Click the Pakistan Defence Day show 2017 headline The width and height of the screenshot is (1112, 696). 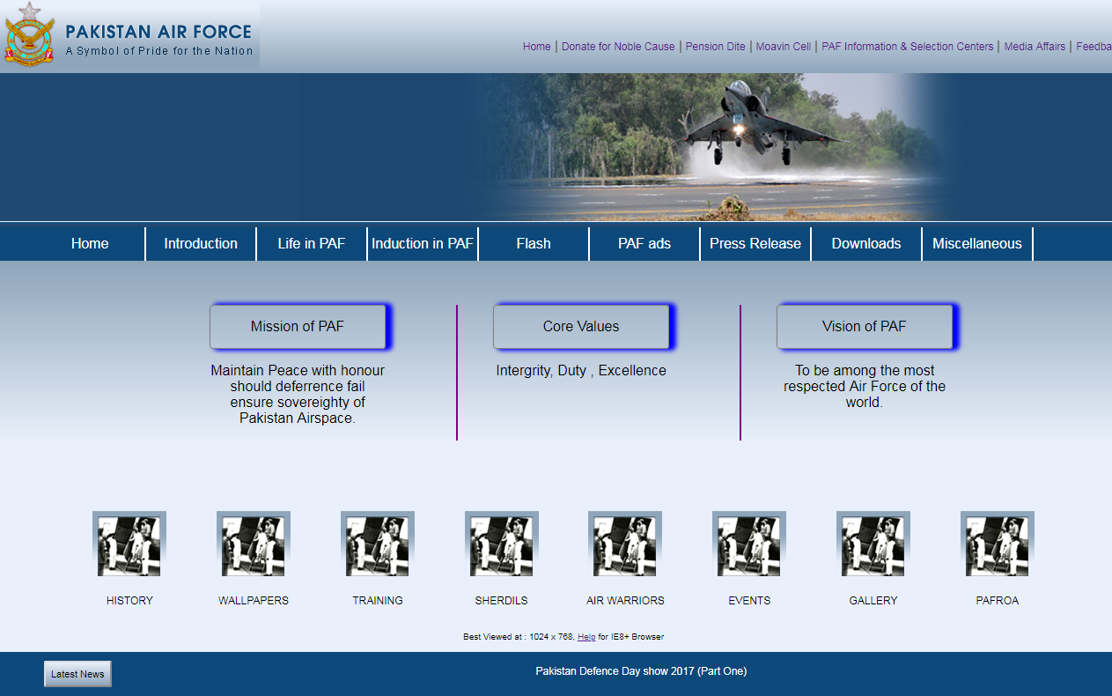(x=641, y=671)
